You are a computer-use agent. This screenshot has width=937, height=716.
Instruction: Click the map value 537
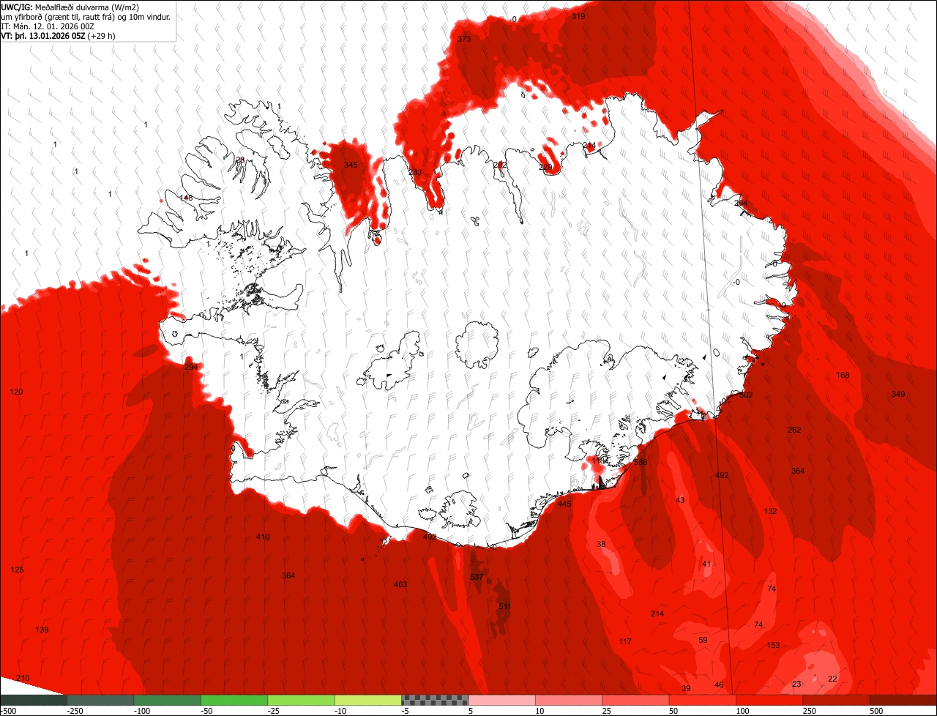[477, 577]
